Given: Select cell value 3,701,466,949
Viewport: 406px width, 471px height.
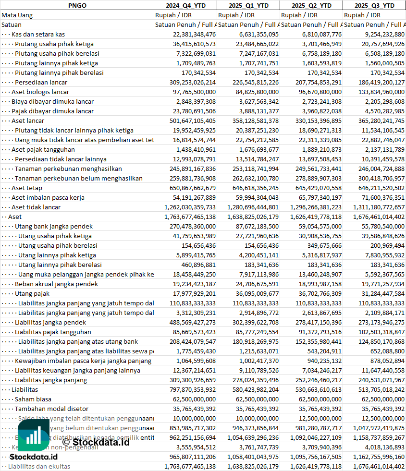Looking at the screenshot, I should pyautogui.click(x=322, y=44).
